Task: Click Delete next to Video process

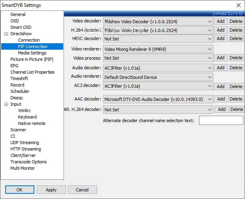Action: [236, 58]
